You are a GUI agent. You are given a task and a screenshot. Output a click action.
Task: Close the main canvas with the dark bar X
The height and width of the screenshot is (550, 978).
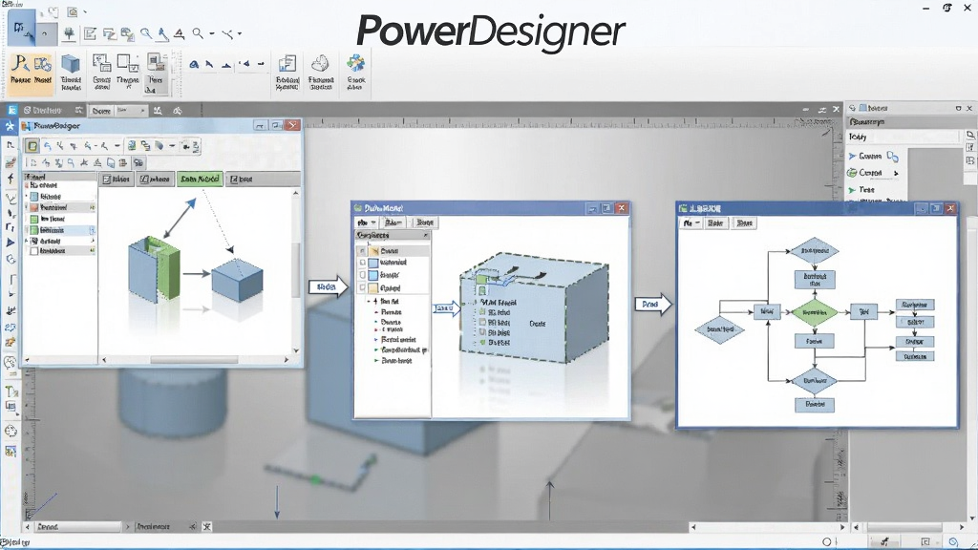coord(836,110)
